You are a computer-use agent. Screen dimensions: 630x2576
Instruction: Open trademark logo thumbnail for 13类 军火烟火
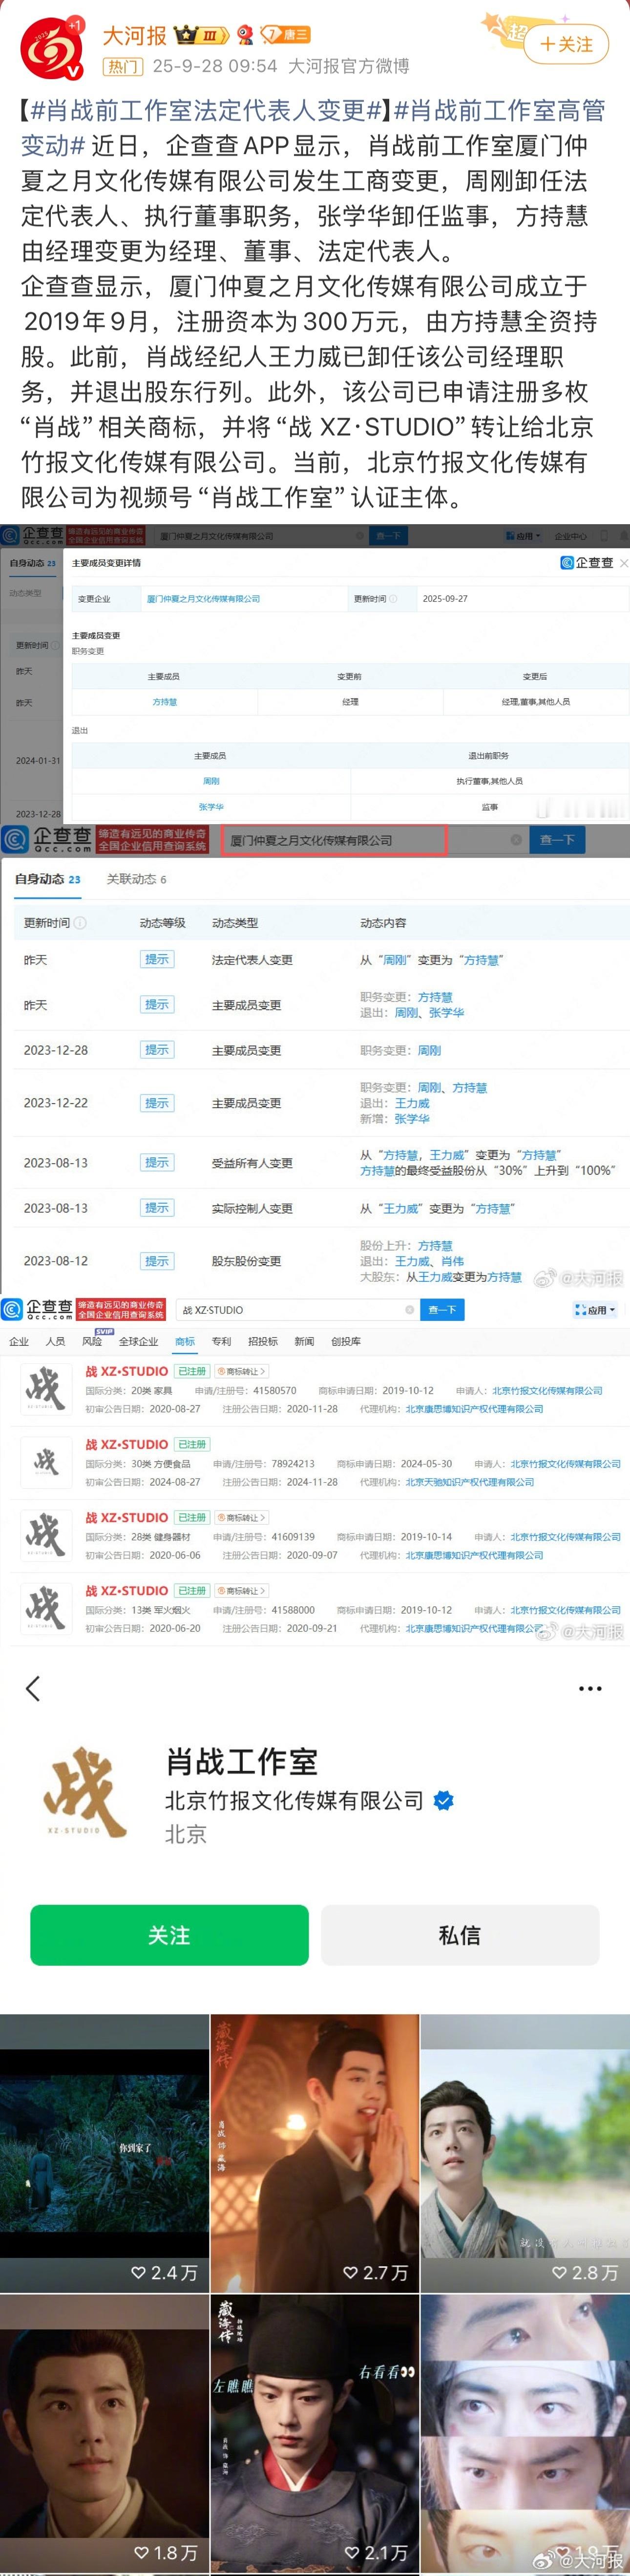click(46, 1608)
